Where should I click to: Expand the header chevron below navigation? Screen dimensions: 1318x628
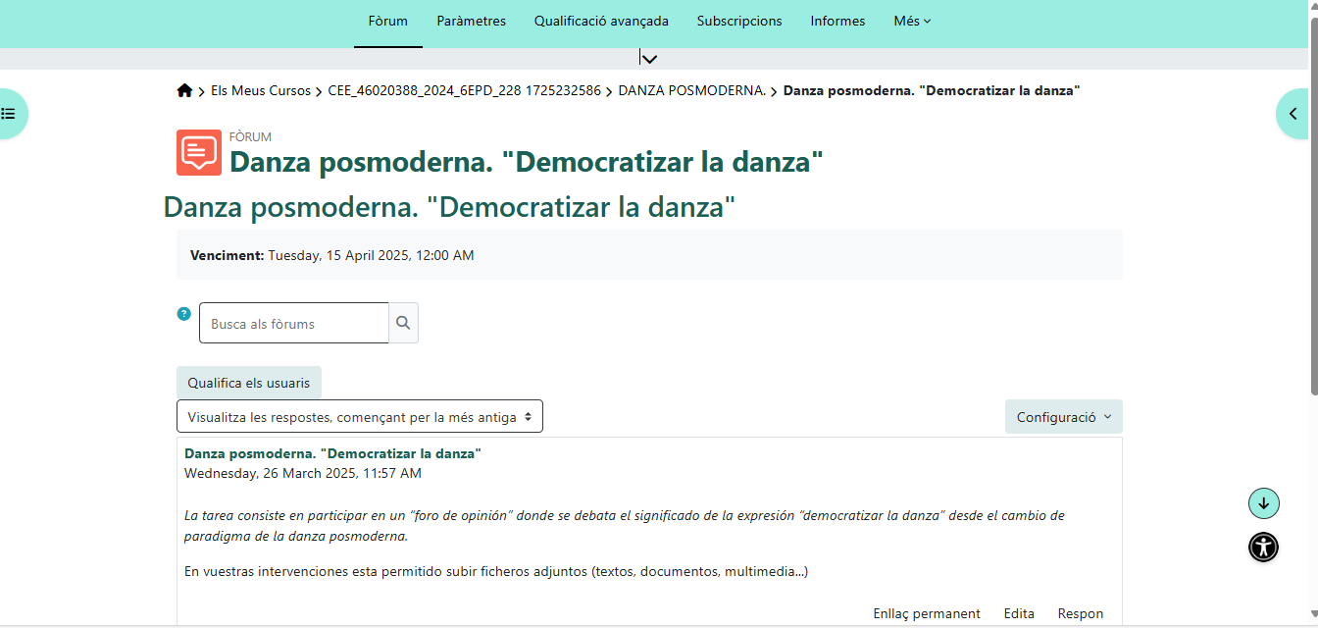click(x=647, y=58)
